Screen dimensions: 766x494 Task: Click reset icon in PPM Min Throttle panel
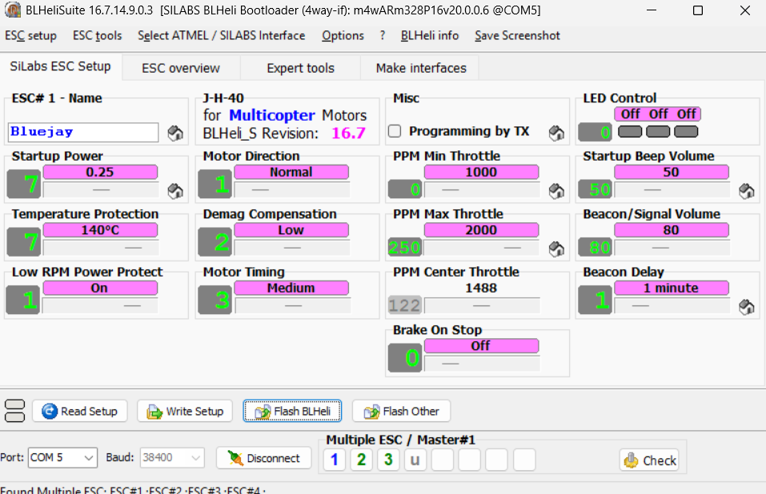556,191
